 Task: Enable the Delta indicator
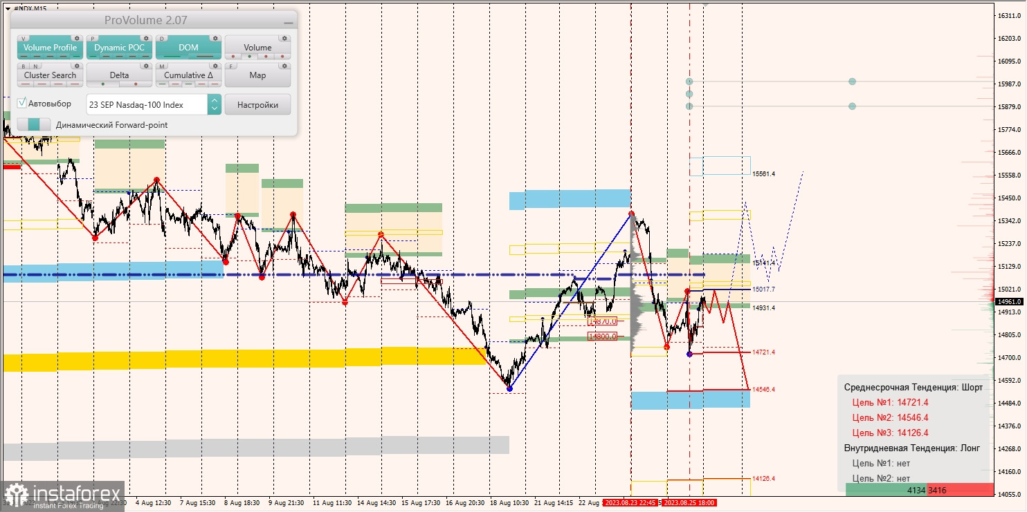119,75
